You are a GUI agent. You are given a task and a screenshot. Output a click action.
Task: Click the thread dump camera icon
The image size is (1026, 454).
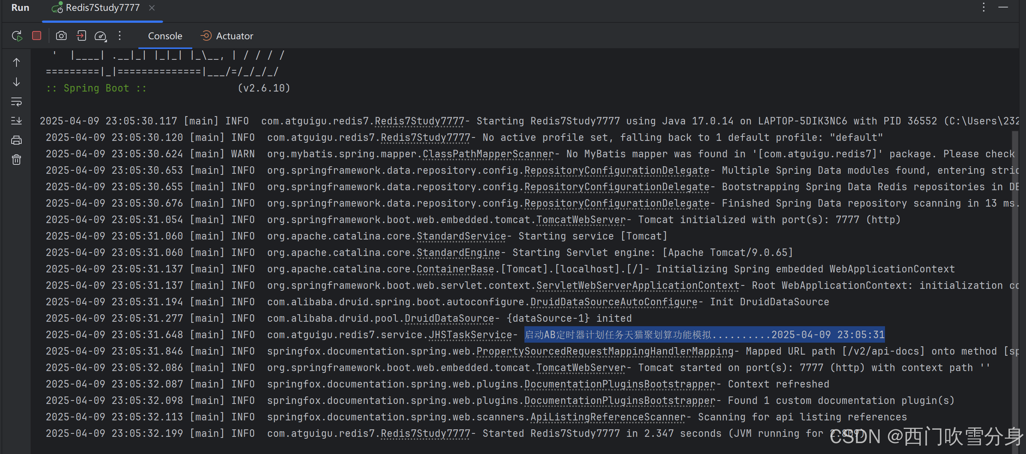click(x=61, y=36)
